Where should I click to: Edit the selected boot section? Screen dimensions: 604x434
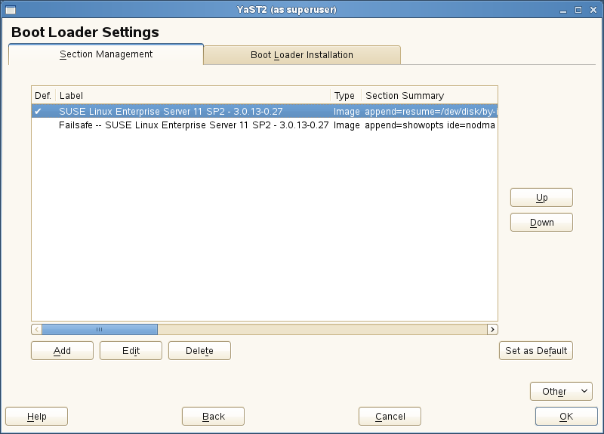tap(131, 350)
